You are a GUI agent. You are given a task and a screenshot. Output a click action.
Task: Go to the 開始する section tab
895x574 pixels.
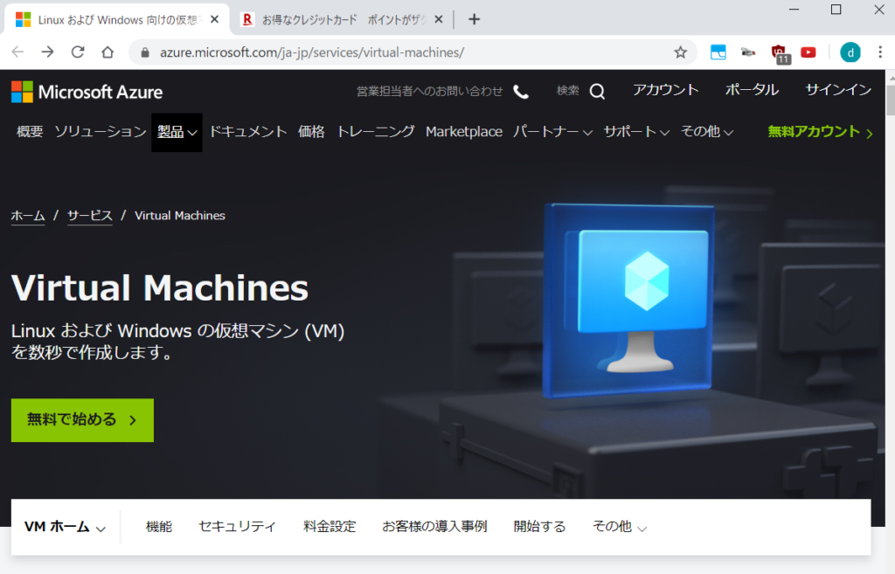click(x=539, y=527)
